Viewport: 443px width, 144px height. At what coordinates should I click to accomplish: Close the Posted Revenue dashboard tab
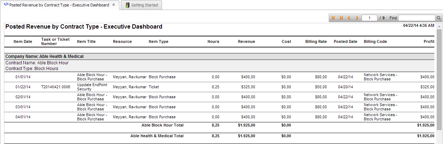(114, 5)
